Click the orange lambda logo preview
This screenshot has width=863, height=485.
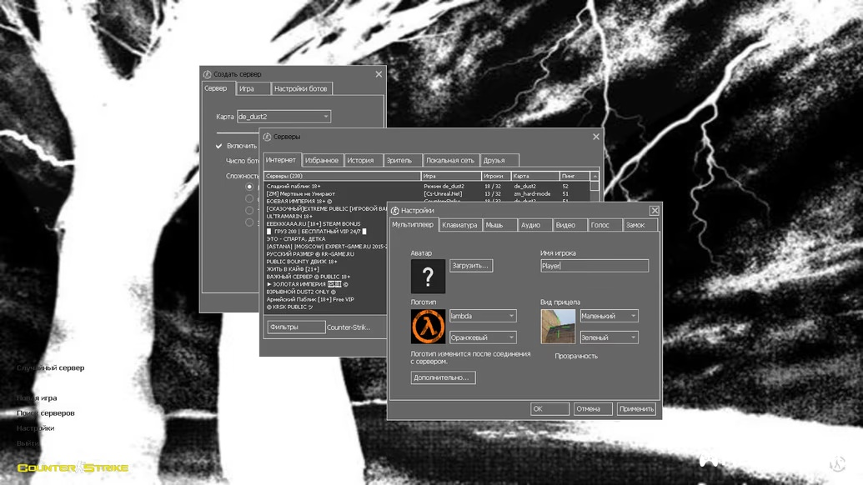[x=428, y=327]
